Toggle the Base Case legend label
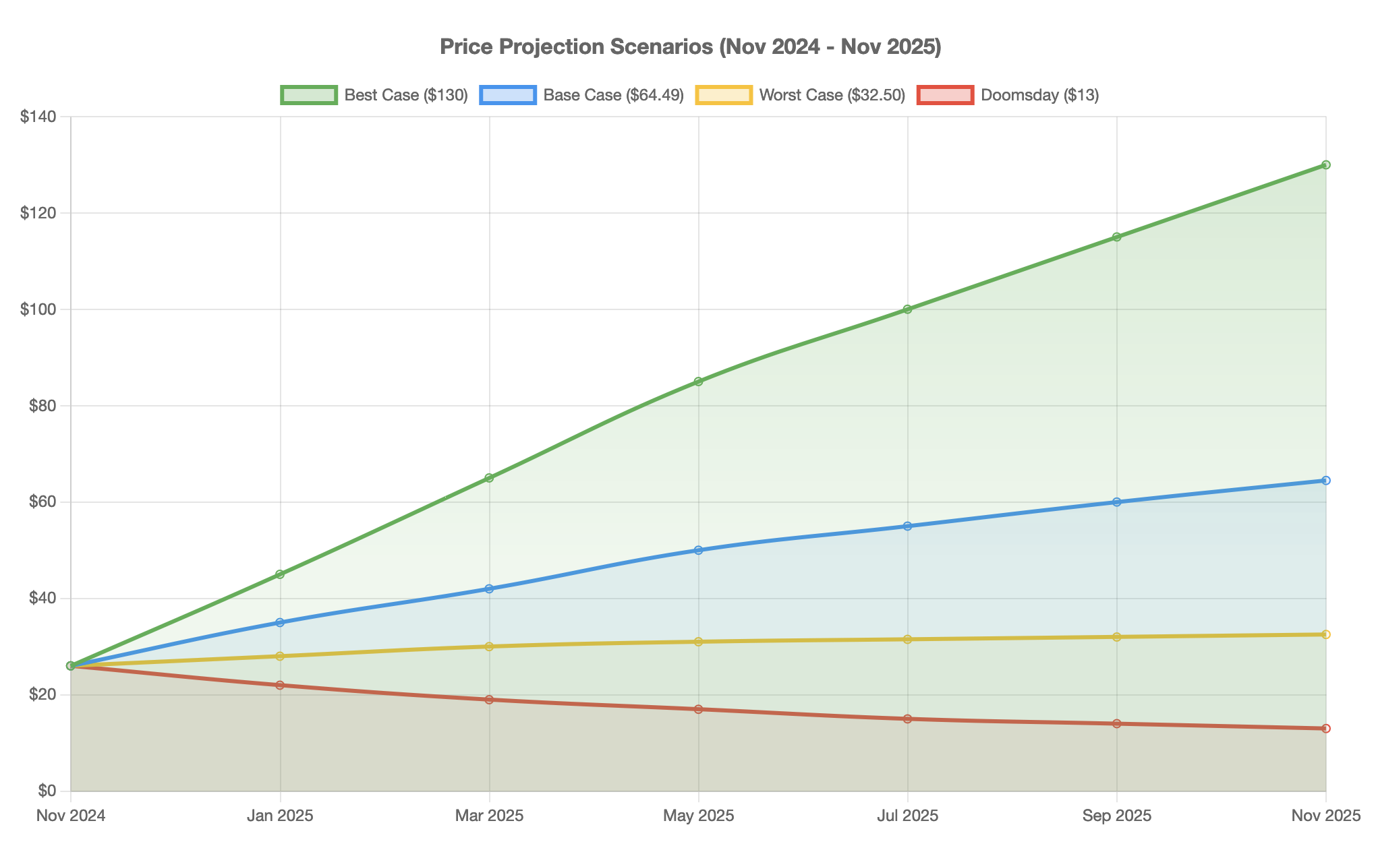 coord(613,95)
